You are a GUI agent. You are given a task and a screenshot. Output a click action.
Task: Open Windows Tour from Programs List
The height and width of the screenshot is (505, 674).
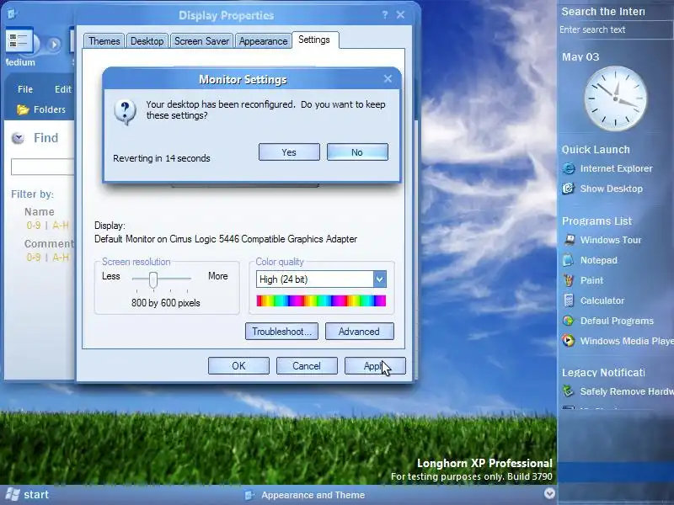[602, 240]
